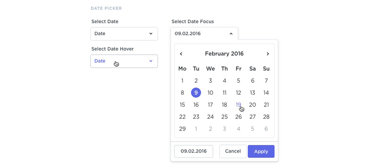Pick February 19 in the calendar
The height and width of the screenshot is (168, 378).
[238, 105]
